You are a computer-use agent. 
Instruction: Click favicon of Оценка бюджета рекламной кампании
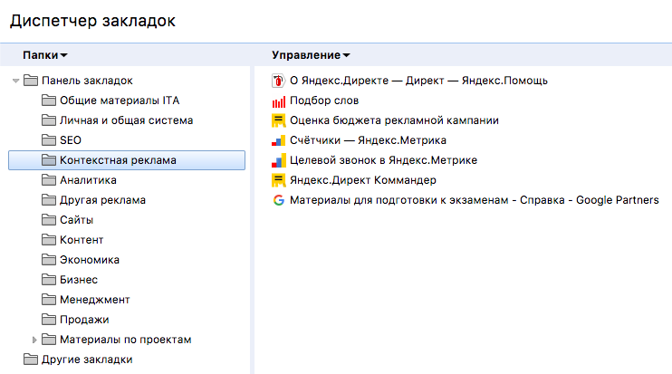point(279,120)
